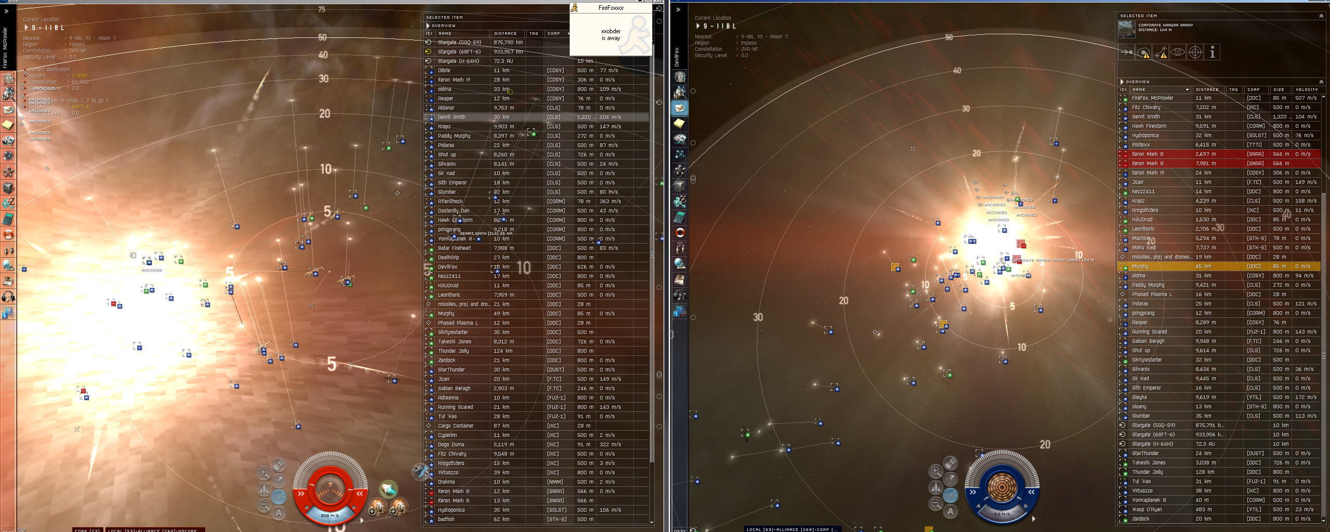This screenshot has height=532, width=1330.
Task: Open the calculator icon in DevilFox sidebar
Action: [680, 217]
